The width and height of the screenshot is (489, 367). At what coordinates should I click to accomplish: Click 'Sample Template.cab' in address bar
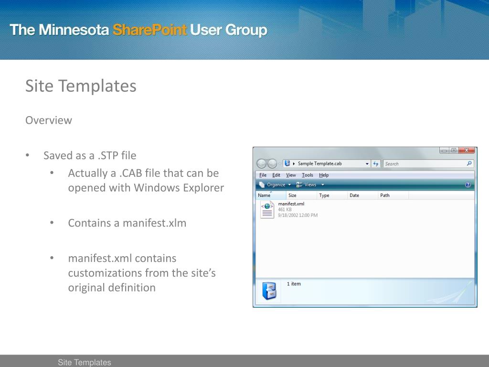point(319,163)
